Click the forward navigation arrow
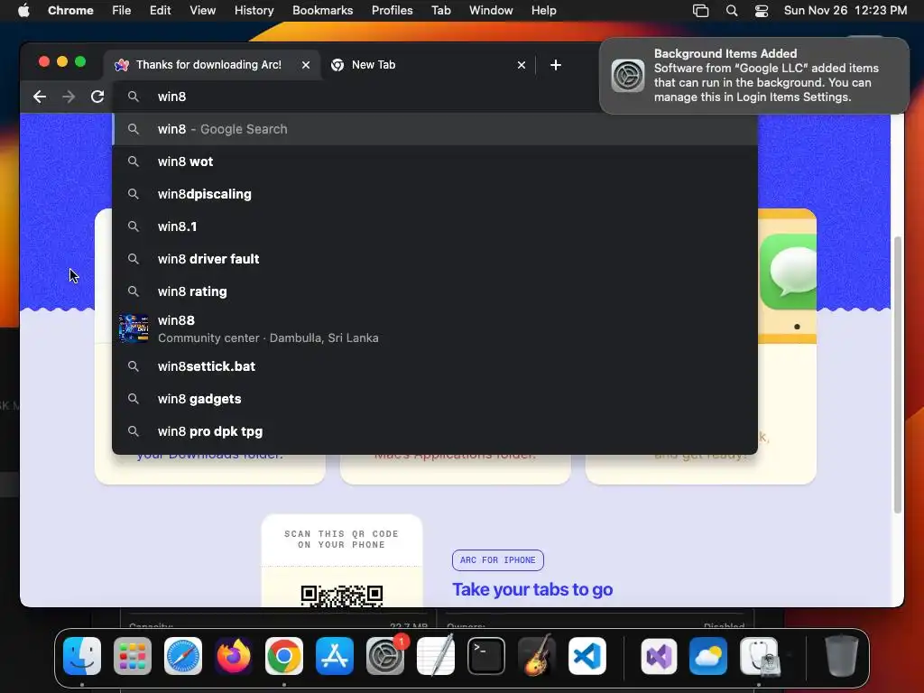The width and height of the screenshot is (924, 693). point(69,97)
